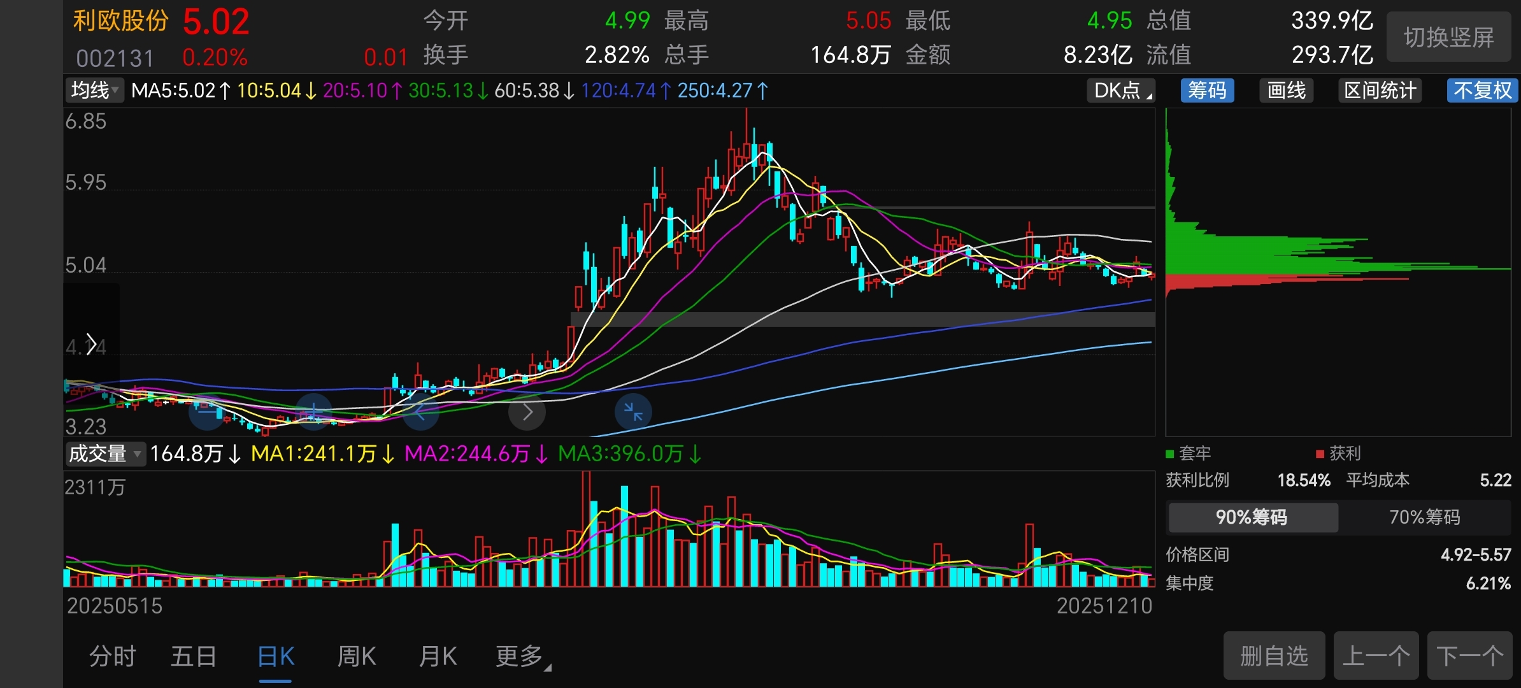Expand the 不复权 adjustment options
Viewport: 1521px width, 688px height.
(x=1482, y=90)
